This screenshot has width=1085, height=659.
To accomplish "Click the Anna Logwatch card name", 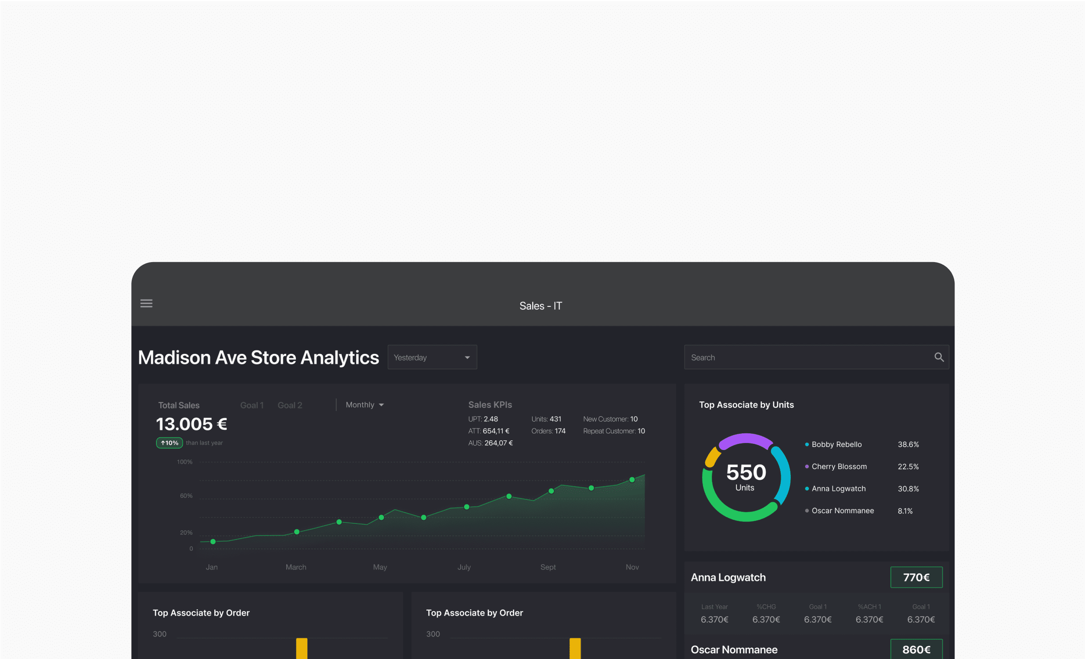I will [x=728, y=577].
